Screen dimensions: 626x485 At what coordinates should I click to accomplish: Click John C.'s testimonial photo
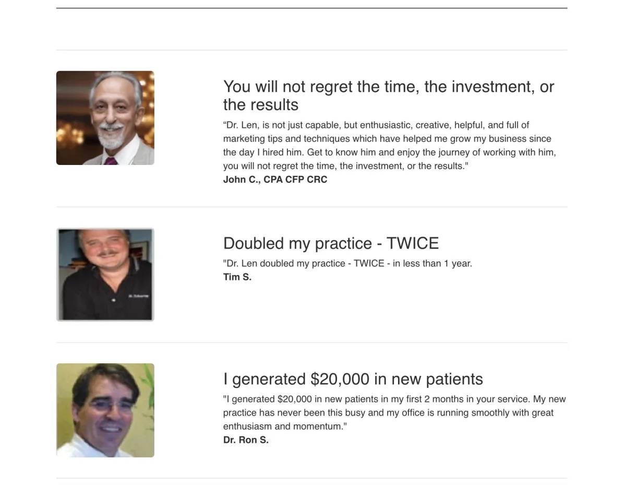click(105, 118)
